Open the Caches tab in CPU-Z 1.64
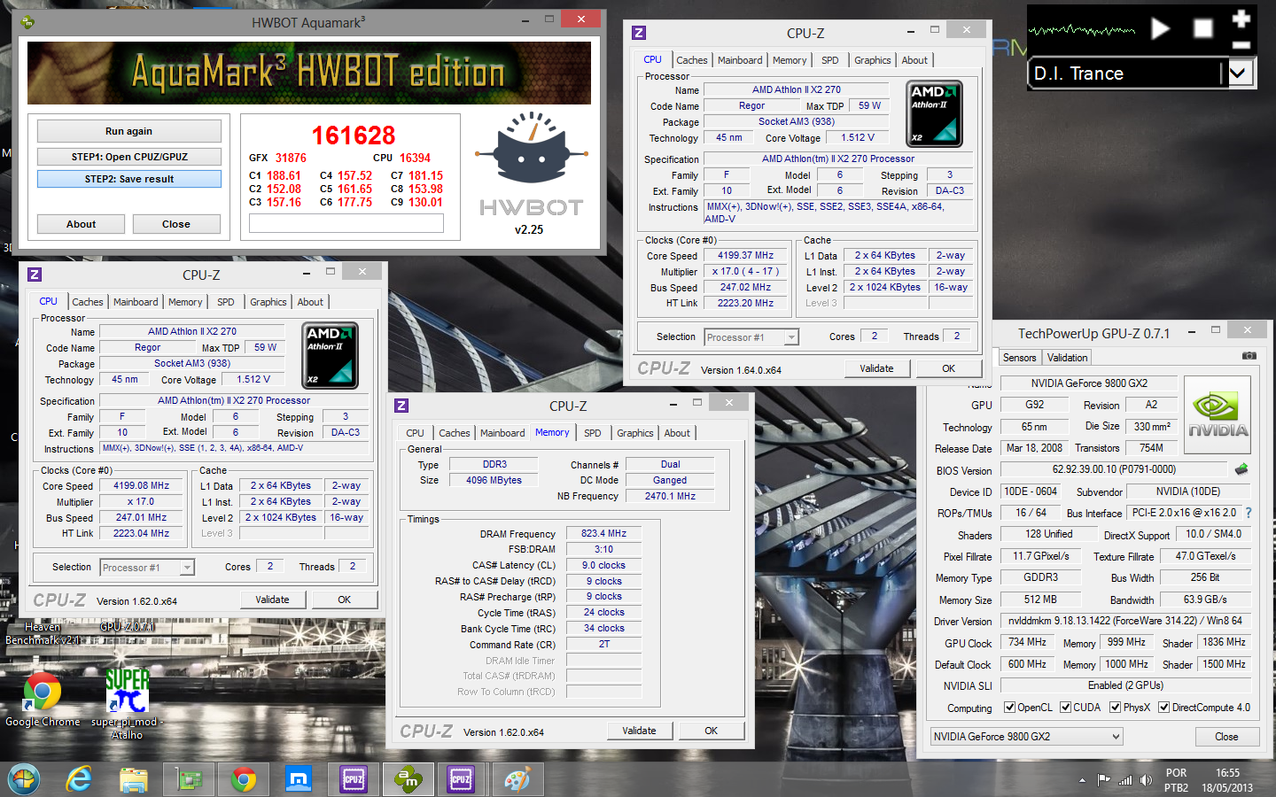 (691, 60)
